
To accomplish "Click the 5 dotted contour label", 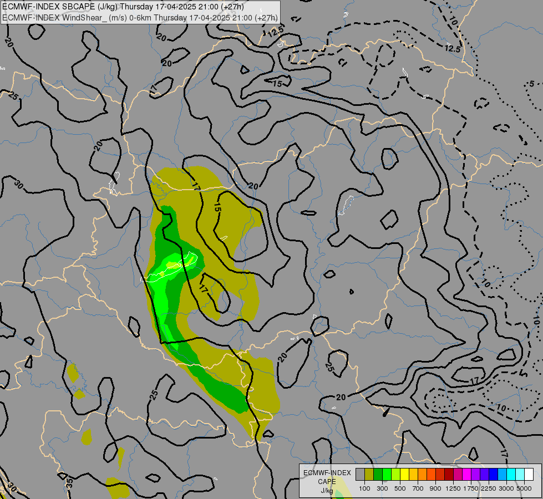I will [x=532, y=84].
